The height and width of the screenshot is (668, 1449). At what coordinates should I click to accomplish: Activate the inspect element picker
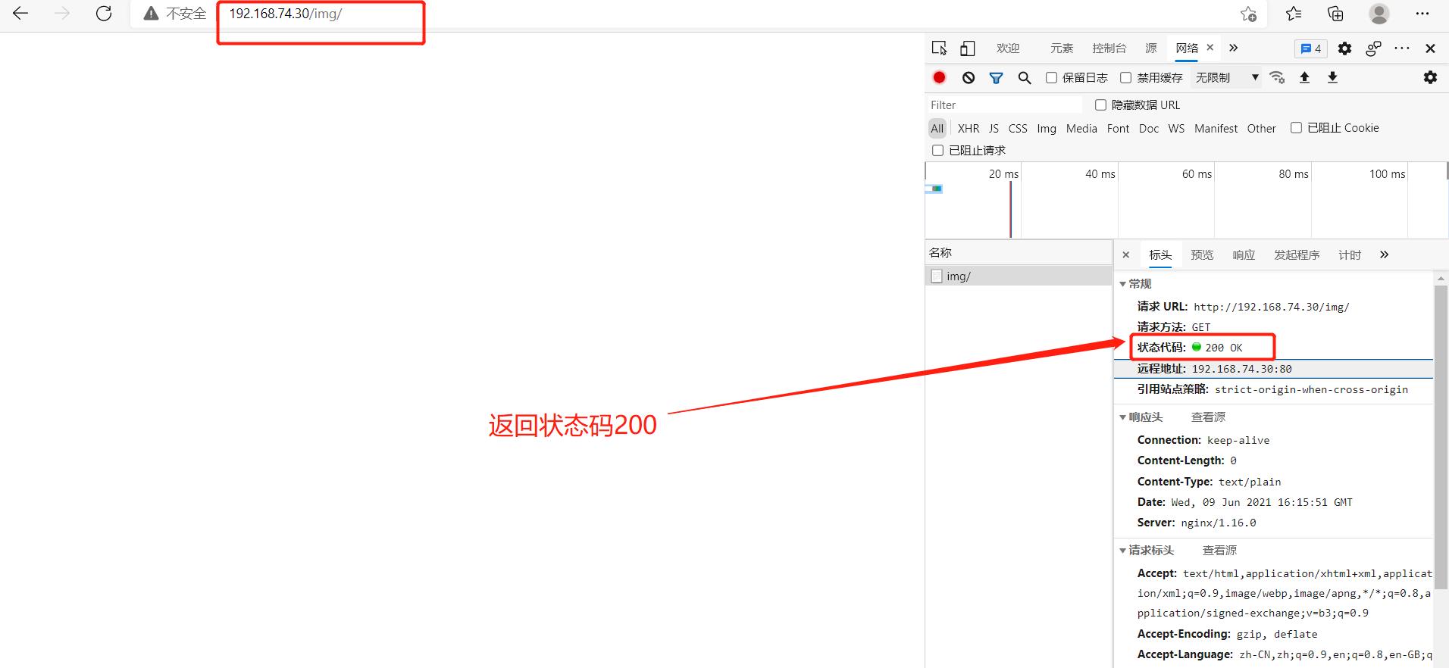click(939, 48)
